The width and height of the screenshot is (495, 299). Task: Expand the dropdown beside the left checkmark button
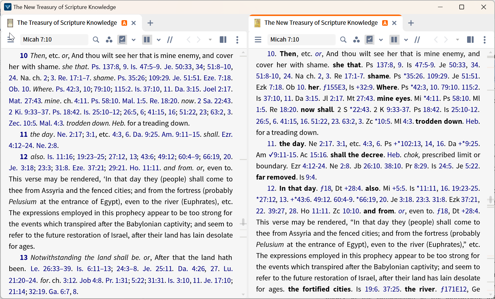pos(134,40)
